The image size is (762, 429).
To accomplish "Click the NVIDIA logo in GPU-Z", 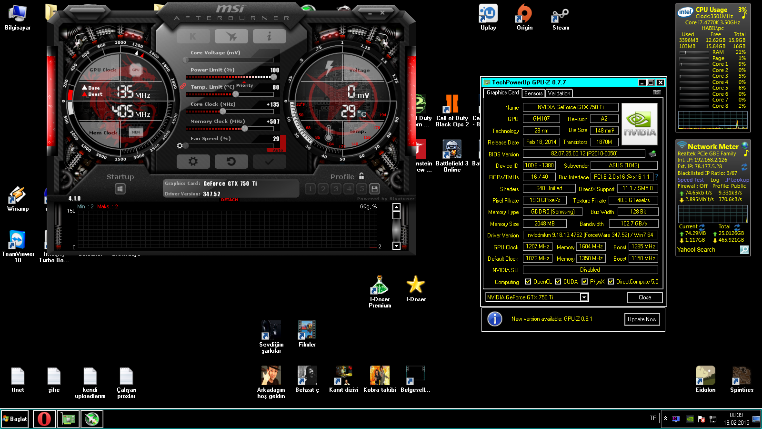I will point(640,124).
